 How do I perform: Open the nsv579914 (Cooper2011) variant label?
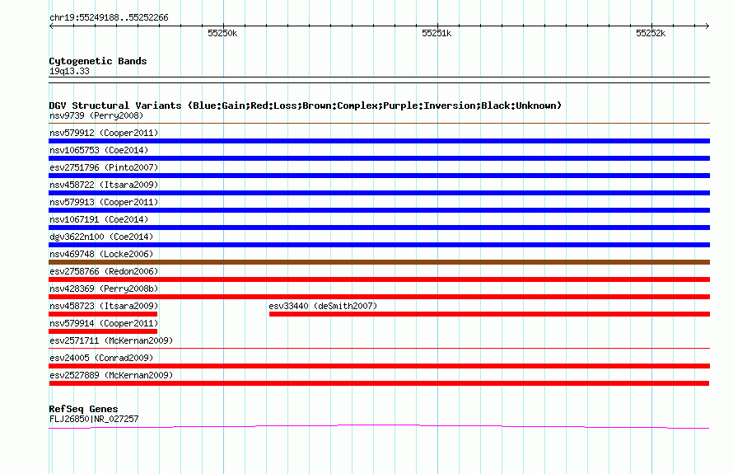[x=104, y=323]
